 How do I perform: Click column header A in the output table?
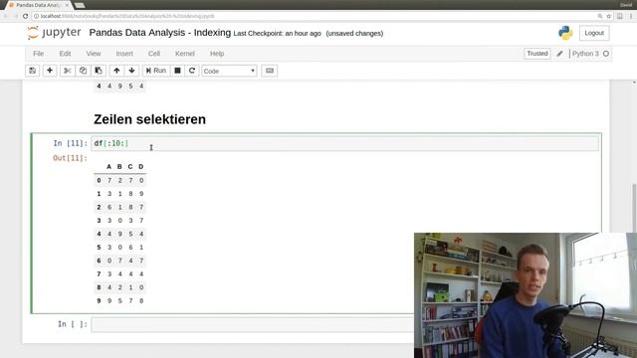click(x=108, y=166)
